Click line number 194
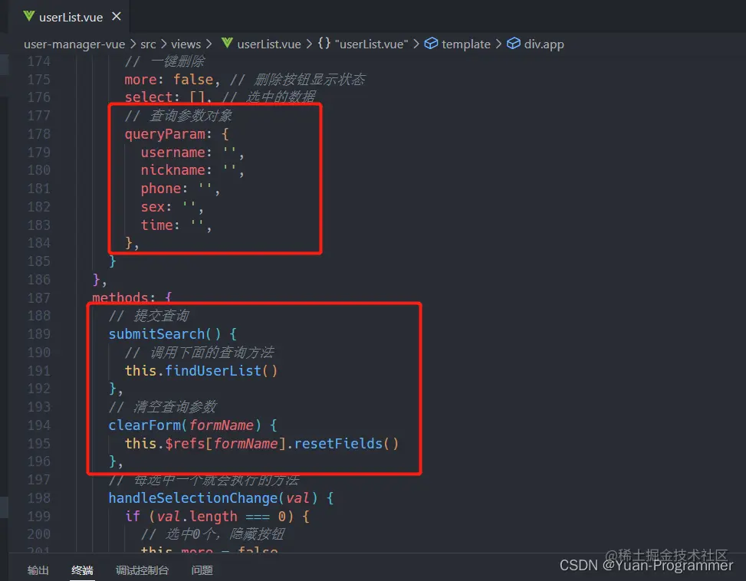 [x=38, y=425]
